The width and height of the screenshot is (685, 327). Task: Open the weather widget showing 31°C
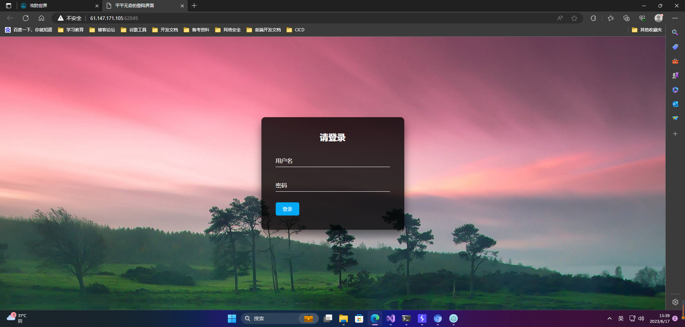17,318
